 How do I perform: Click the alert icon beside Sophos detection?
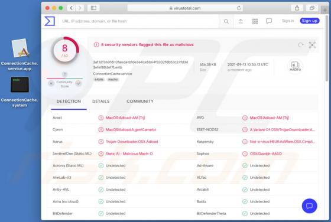(x=245, y=154)
